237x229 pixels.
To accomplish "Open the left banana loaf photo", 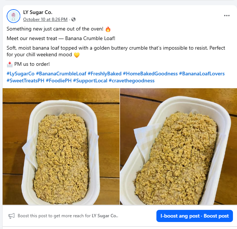I will [61, 146].
